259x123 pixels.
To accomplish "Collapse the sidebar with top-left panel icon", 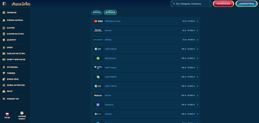I will [4, 4].
